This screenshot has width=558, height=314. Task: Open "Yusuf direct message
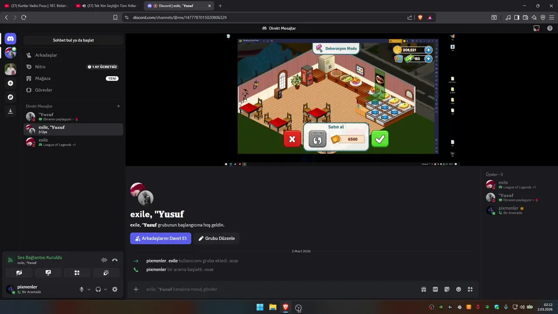73,116
